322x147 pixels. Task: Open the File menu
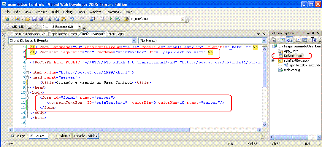pyautogui.click(x=7, y=12)
